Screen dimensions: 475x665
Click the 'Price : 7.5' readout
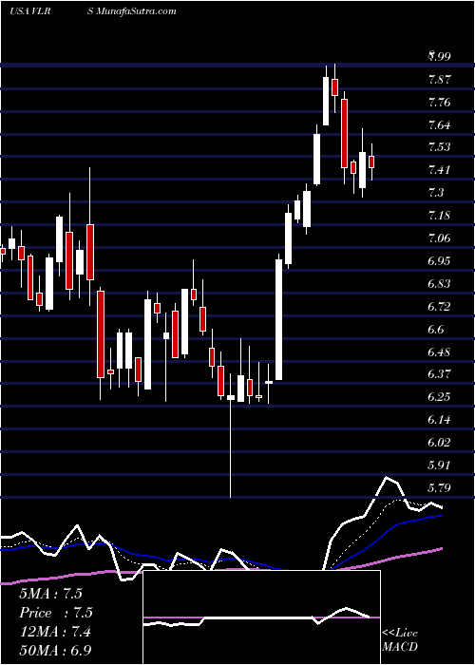[56, 613]
